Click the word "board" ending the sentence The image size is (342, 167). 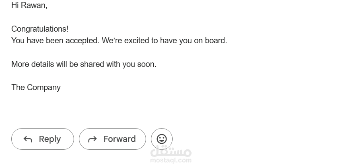point(215,40)
